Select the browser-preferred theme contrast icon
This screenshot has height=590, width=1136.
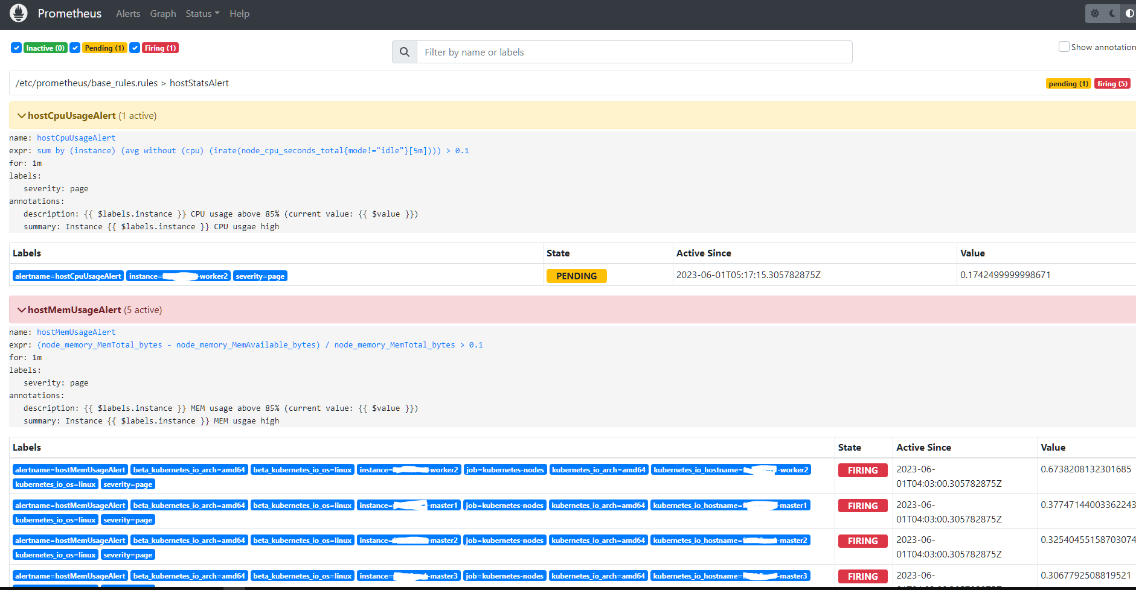coord(1129,13)
